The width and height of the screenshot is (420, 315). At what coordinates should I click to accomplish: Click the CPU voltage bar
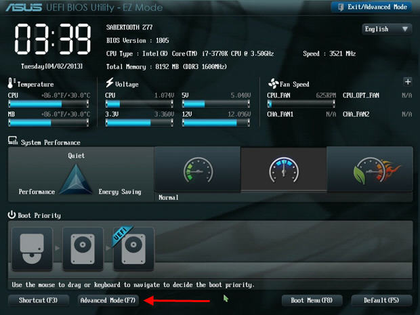pos(140,104)
